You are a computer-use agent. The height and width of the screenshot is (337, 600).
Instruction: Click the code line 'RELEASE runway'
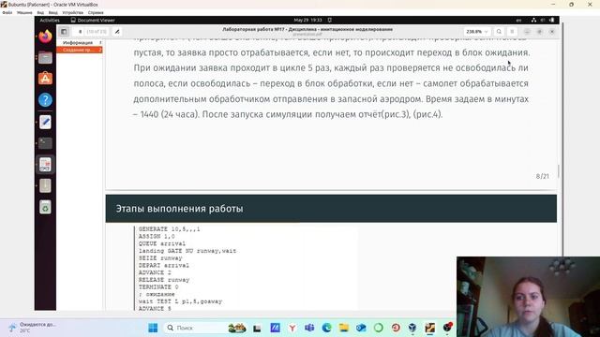click(164, 280)
